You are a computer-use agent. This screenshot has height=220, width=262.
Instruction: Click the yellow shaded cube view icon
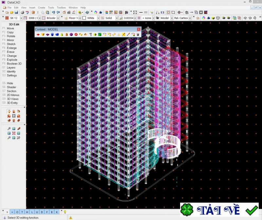coord(213,18)
